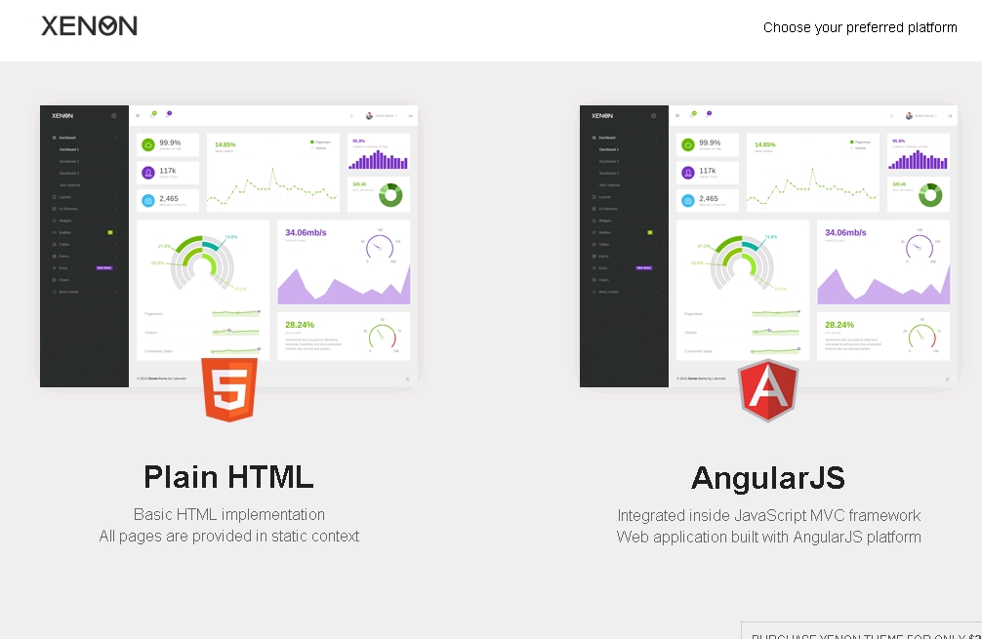This screenshot has width=982, height=639.
Task: Select Mailbox in the Plain HTML preview sidebar
Action: pos(65,232)
